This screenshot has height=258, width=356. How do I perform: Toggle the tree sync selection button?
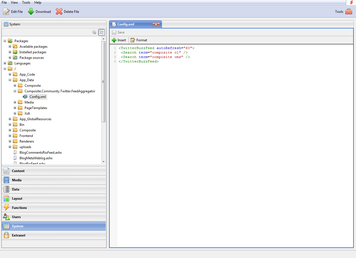point(102,32)
